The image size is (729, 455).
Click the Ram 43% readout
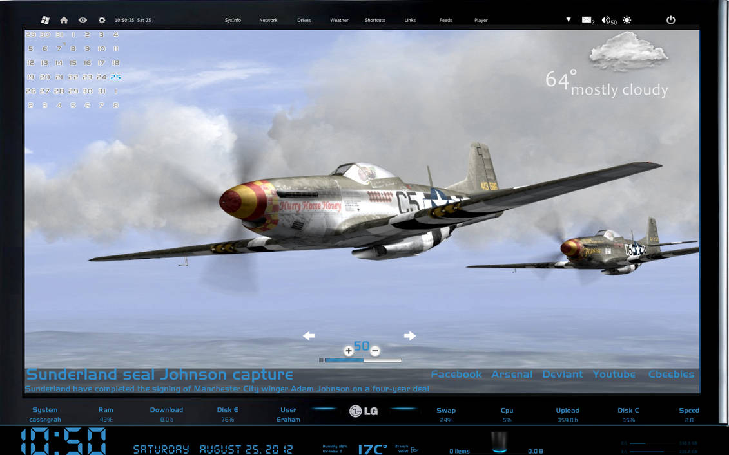106,414
